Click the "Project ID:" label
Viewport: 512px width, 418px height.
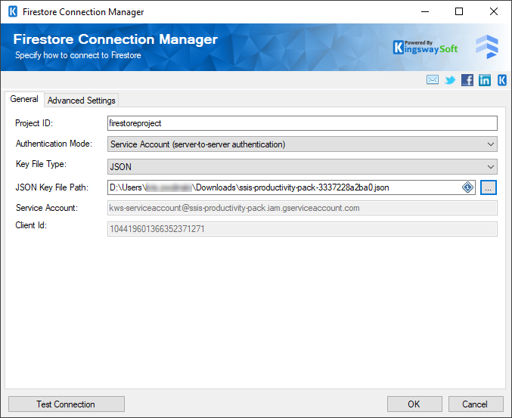point(34,123)
